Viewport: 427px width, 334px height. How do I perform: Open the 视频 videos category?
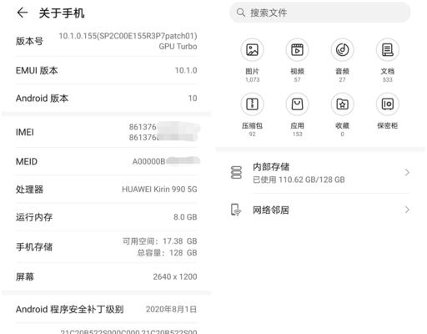[x=297, y=60]
